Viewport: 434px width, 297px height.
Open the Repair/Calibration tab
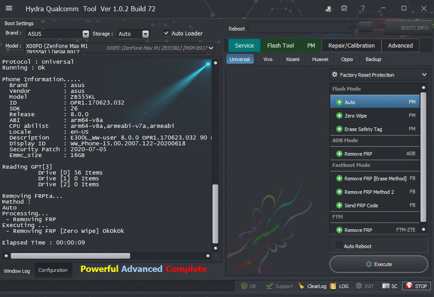click(351, 46)
